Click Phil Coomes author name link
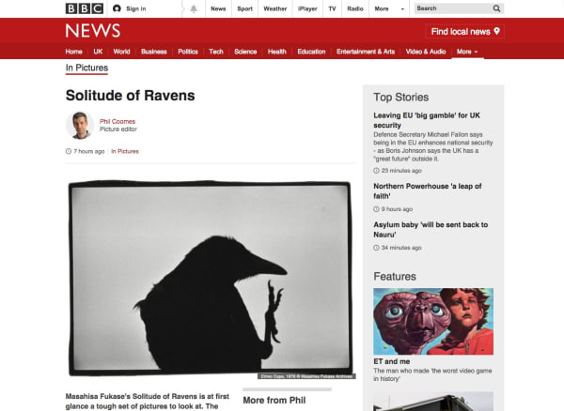 [117, 121]
